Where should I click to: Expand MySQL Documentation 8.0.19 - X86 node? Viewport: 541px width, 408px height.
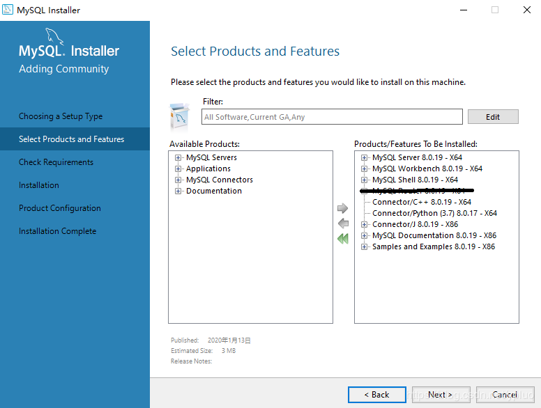(x=364, y=236)
